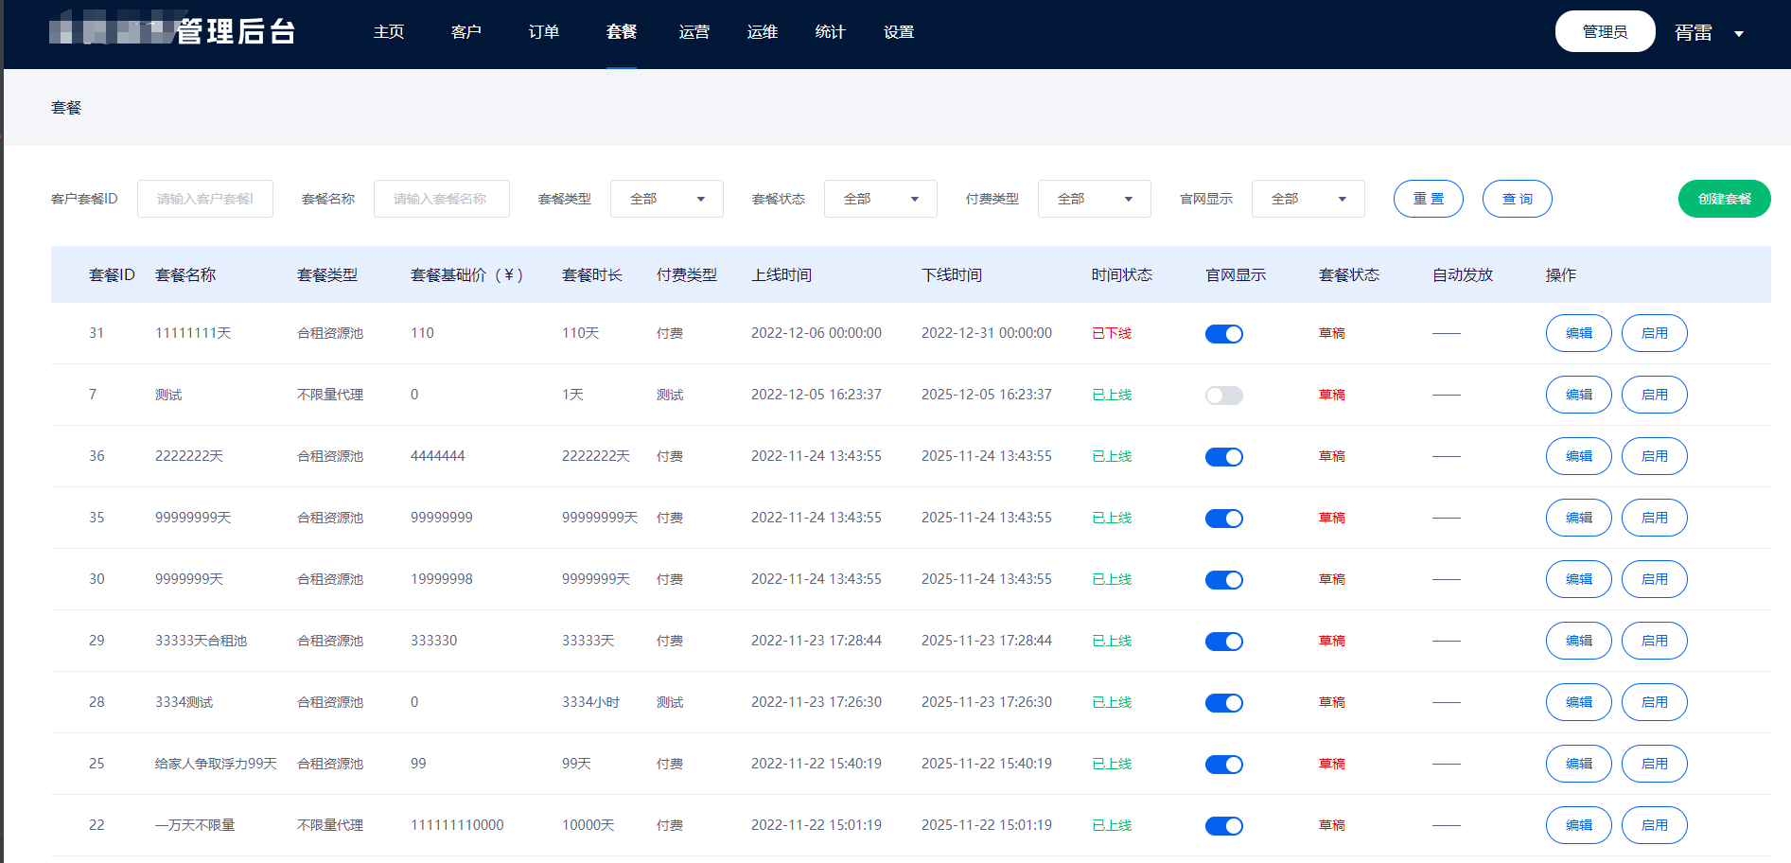Toggle website display for package 29
This screenshot has height=863, width=1791.
pyautogui.click(x=1223, y=642)
